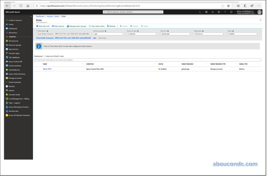267x176 pixels.
Task: Open the Egress Alert rule link
Action: click(47, 69)
